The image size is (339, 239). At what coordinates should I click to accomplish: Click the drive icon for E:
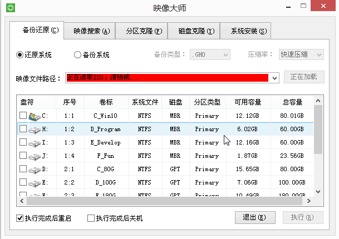click(35, 183)
